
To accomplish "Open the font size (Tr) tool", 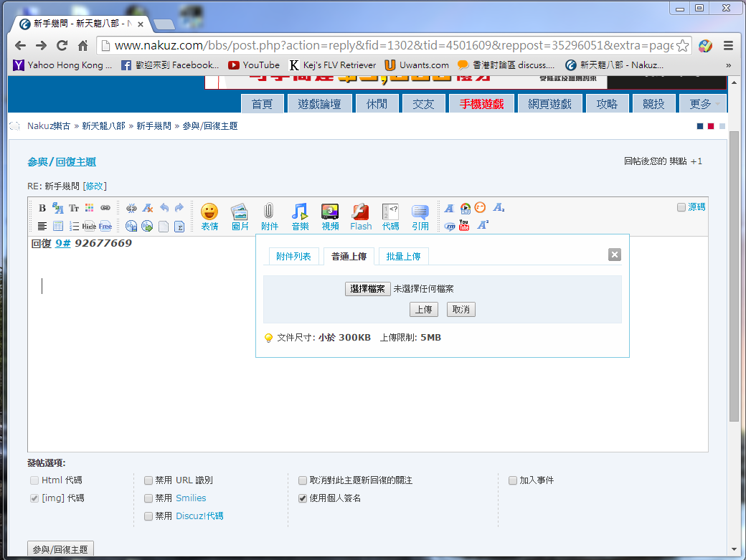I will click(x=74, y=208).
